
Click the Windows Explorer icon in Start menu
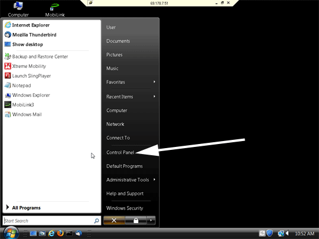coord(8,95)
